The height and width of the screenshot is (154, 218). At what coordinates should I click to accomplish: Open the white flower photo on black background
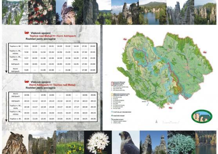click(98, 142)
